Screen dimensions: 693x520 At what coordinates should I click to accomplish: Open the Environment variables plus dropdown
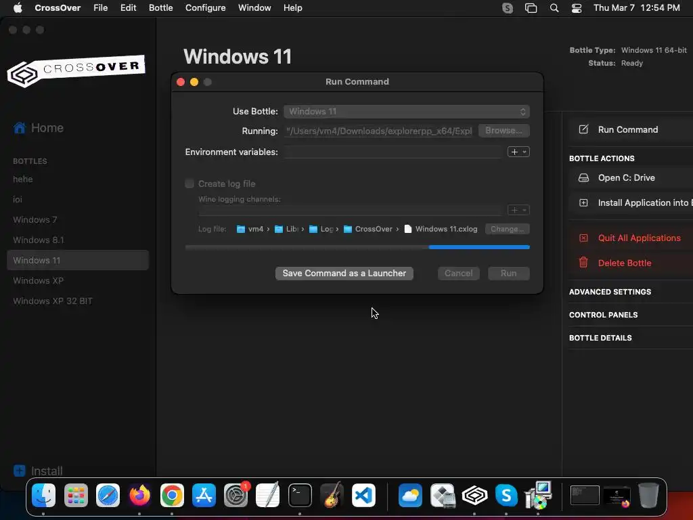(518, 152)
